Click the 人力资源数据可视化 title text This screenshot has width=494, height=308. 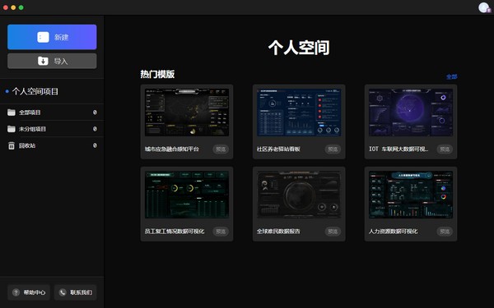[x=393, y=232]
